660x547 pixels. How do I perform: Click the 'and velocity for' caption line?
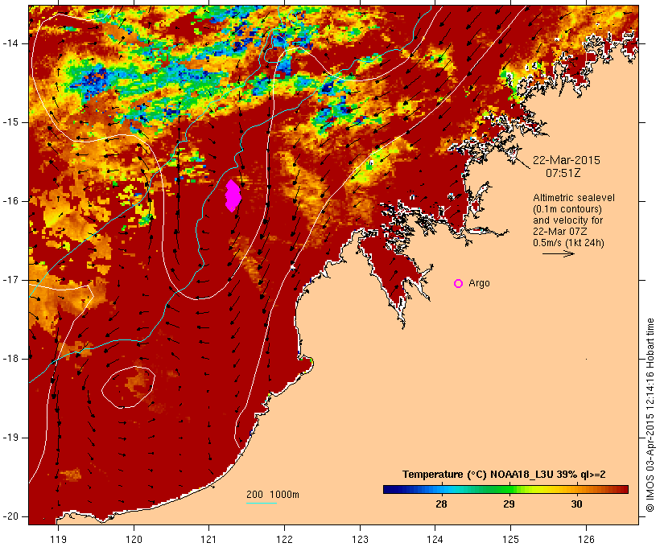tap(567, 220)
